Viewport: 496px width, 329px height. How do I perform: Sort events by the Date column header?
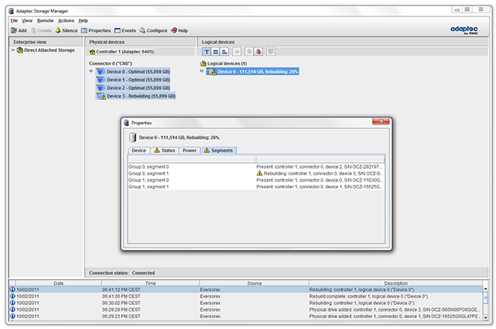click(59, 283)
